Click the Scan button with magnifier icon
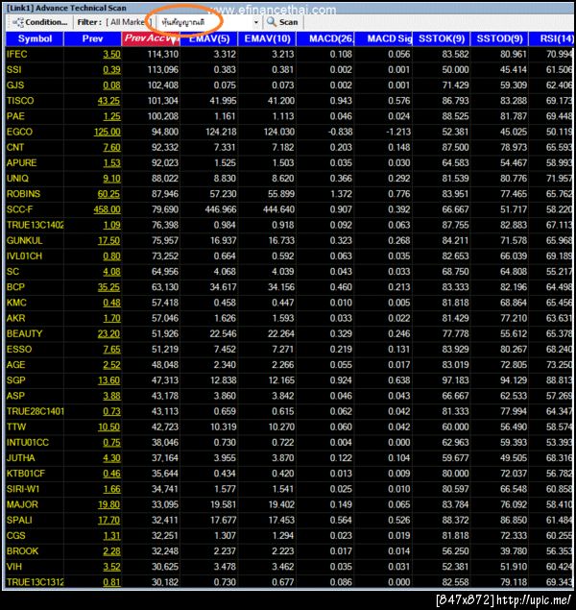Viewport: 576px width, 610px height. (x=282, y=22)
